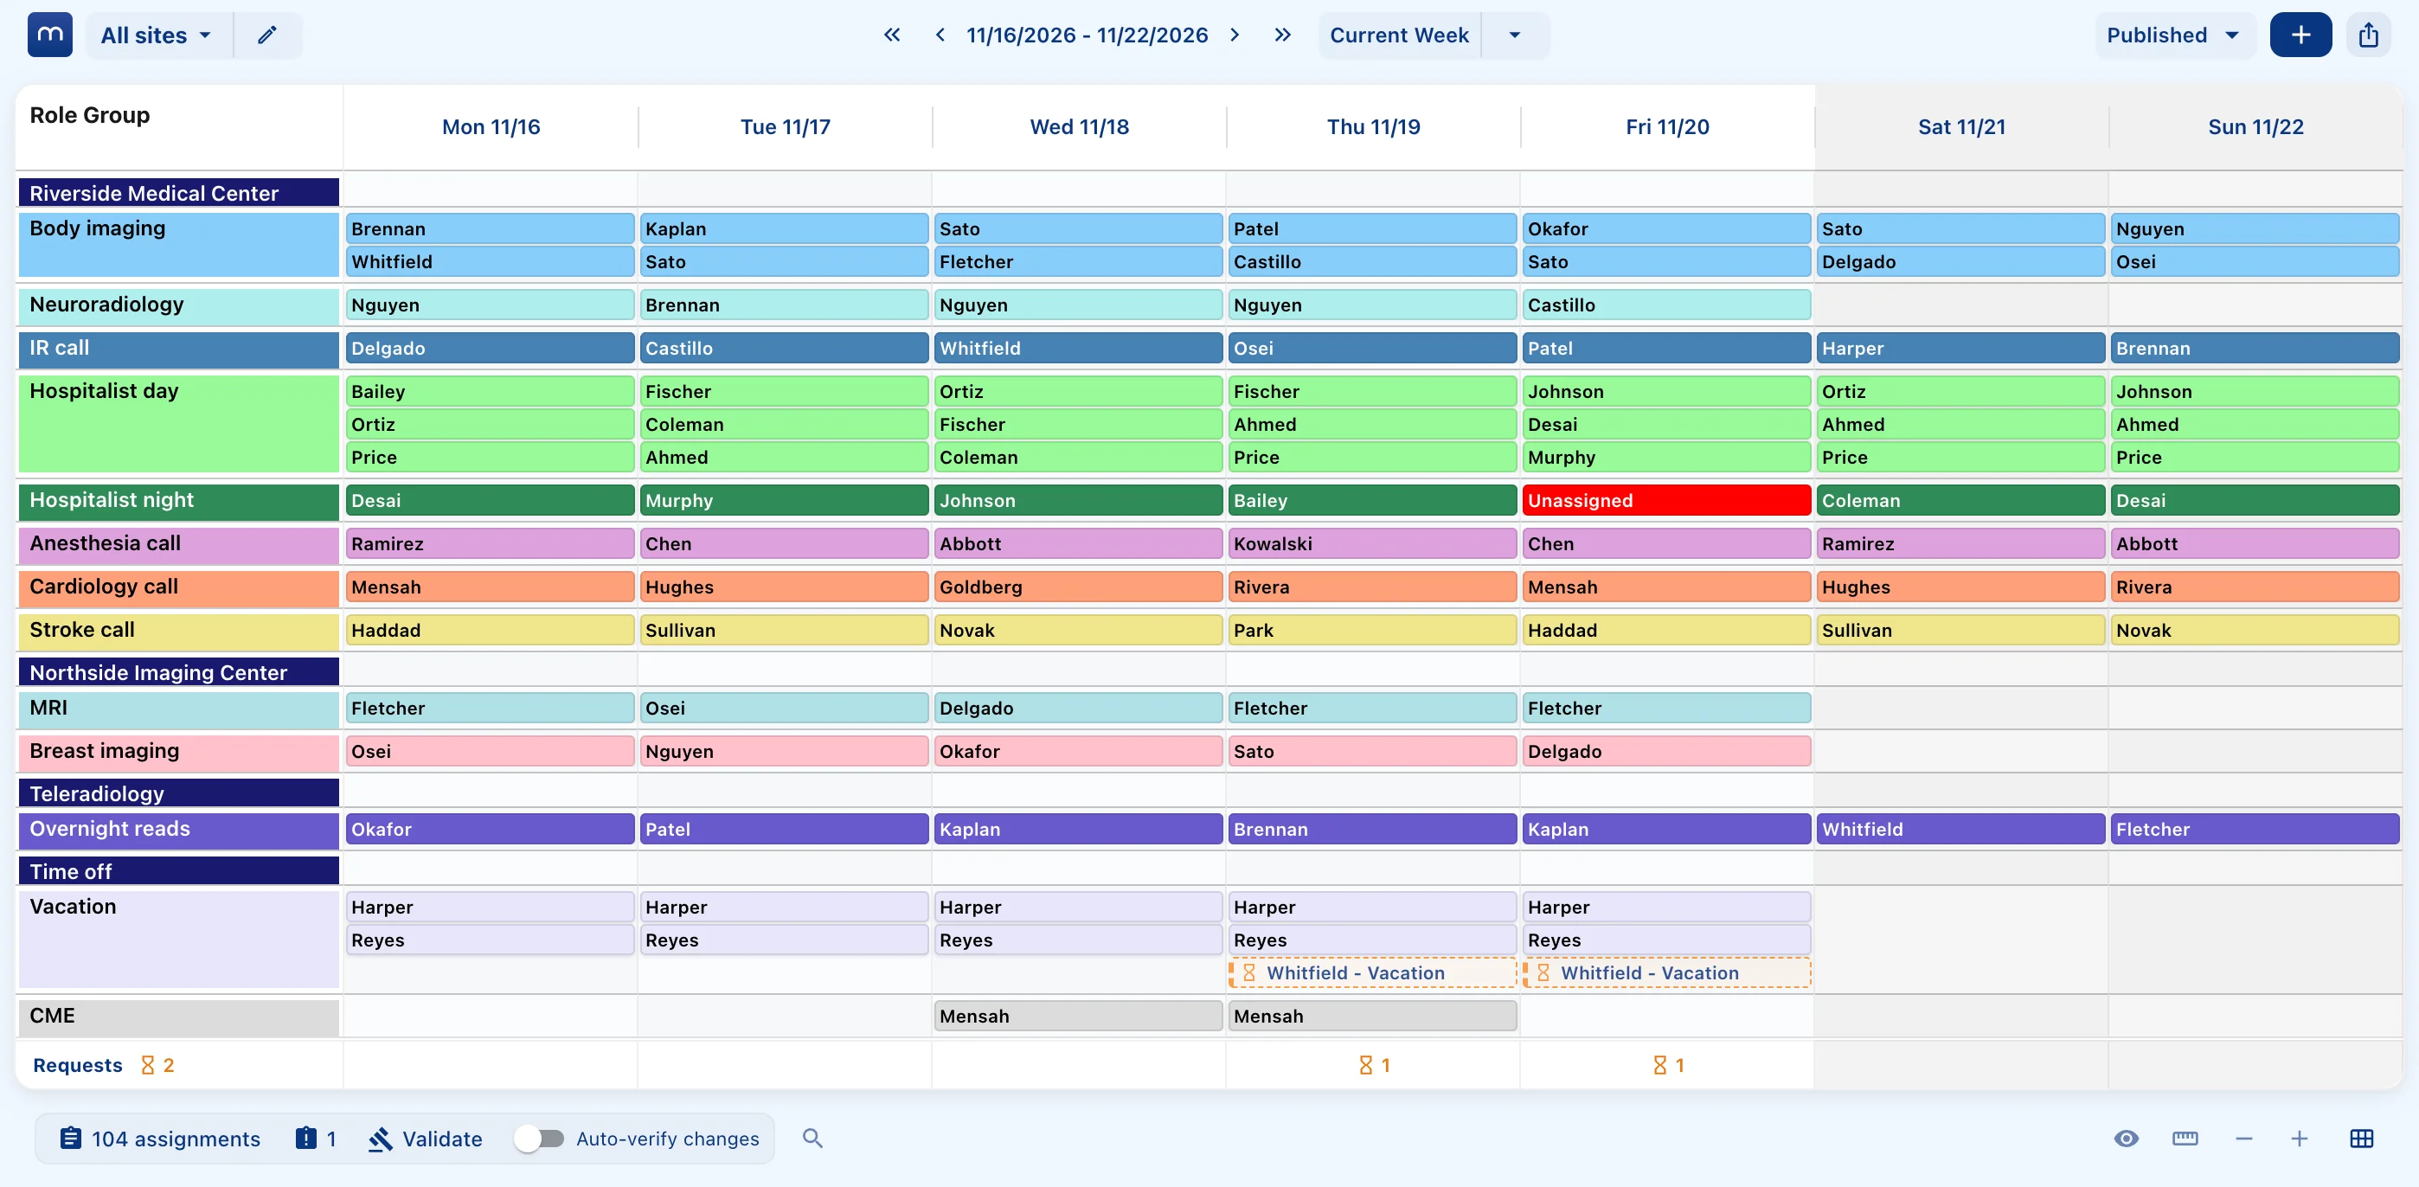
Task: Open the search magnifier icon
Action: click(x=812, y=1139)
